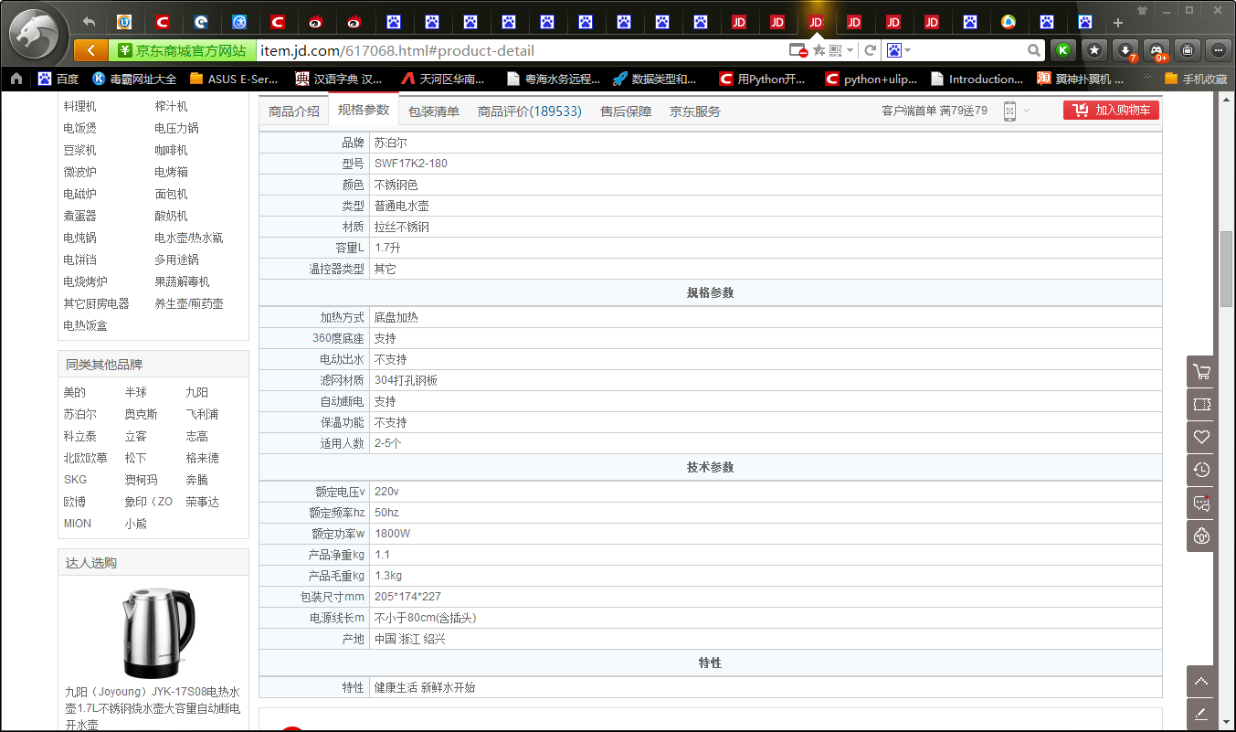Click 翼神扑翼机 bookmark
The image size is (1236, 732).
click(x=1081, y=79)
